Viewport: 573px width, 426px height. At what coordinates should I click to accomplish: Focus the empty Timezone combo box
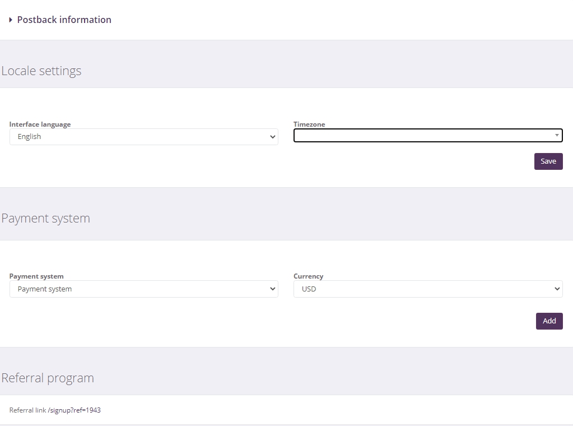click(423, 136)
